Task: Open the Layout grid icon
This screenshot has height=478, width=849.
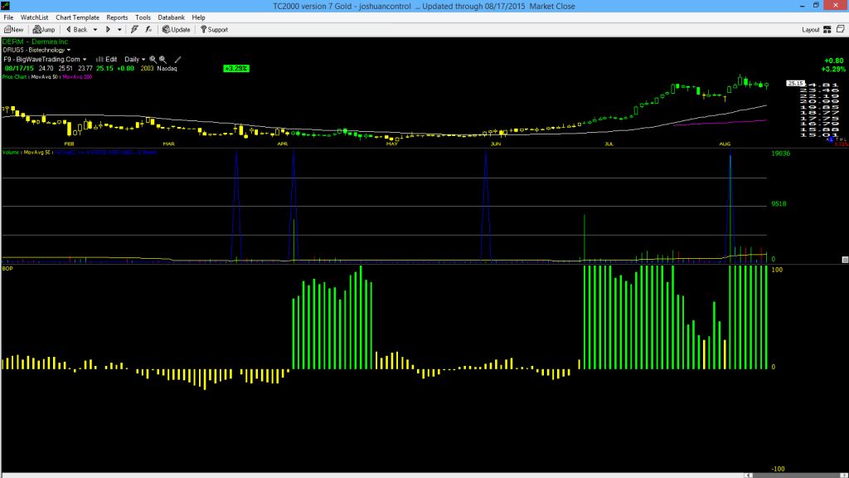Action: (x=827, y=30)
